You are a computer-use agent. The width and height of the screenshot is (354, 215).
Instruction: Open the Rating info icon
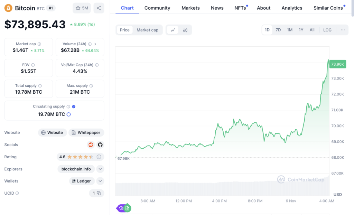99,157
